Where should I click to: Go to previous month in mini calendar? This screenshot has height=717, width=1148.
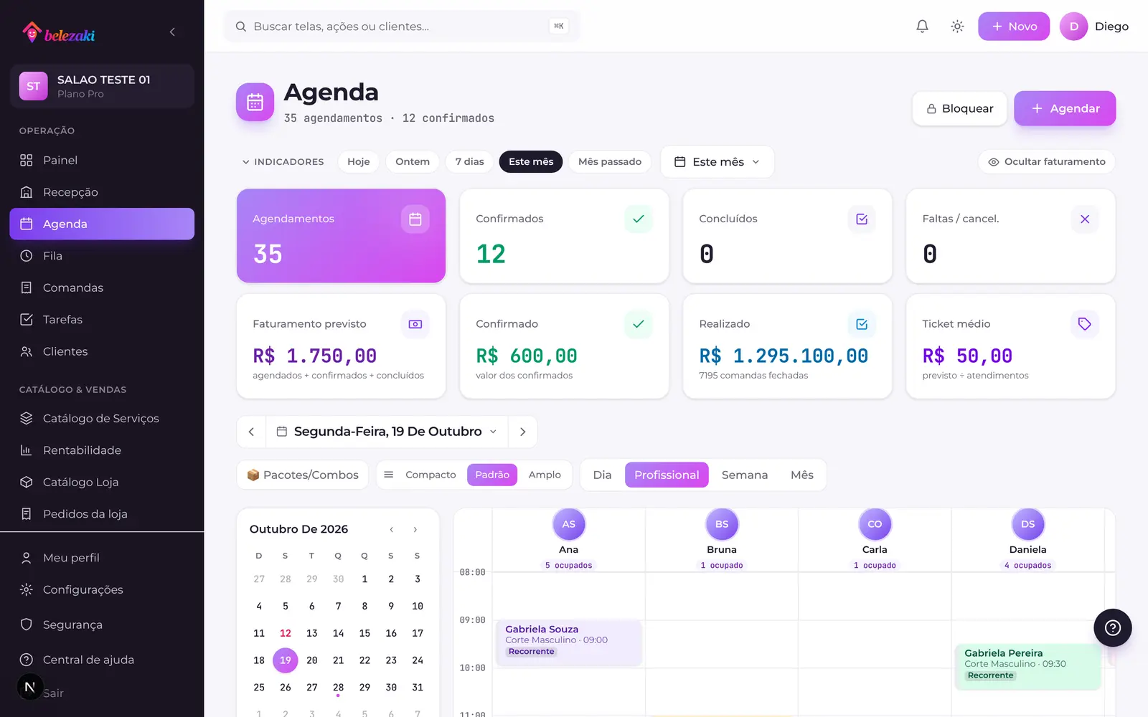[x=391, y=530]
